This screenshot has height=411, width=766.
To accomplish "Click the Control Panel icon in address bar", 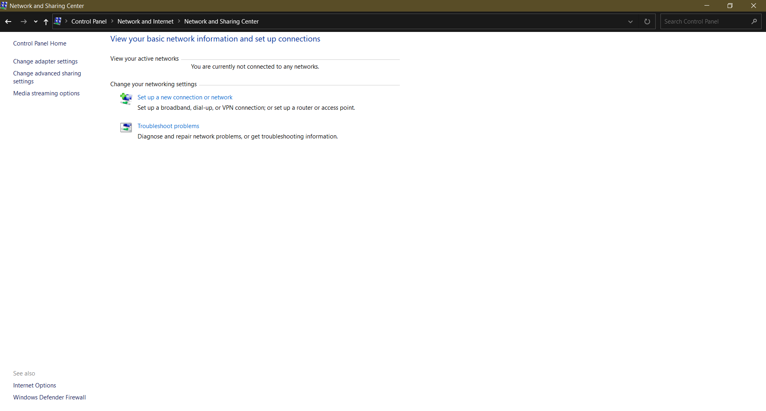I will 58,21.
